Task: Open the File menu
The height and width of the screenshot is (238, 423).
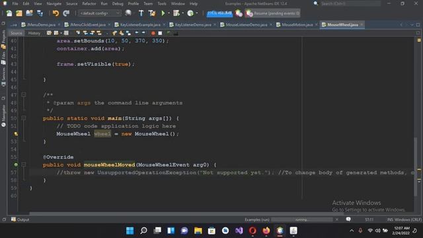Action: coord(15,4)
